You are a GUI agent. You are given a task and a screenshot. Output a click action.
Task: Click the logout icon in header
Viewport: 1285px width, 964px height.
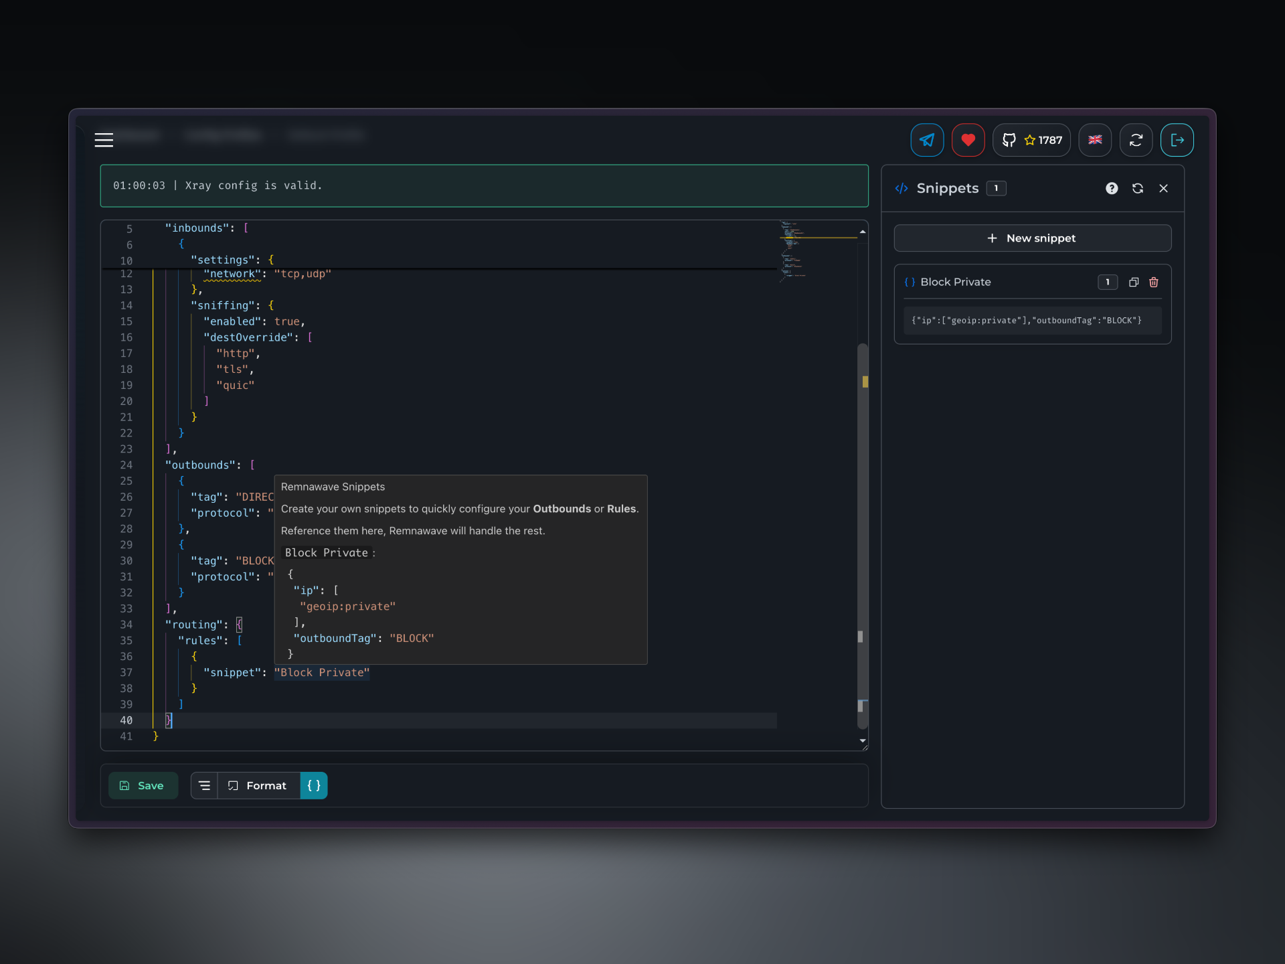[x=1177, y=140]
